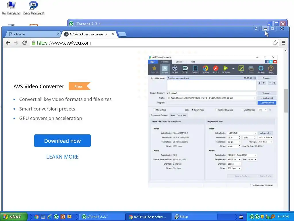This screenshot has width=294, height=221.
Task: Select the Batch Mode radio button
Action: pyautogui.click(x=192, y=110)
